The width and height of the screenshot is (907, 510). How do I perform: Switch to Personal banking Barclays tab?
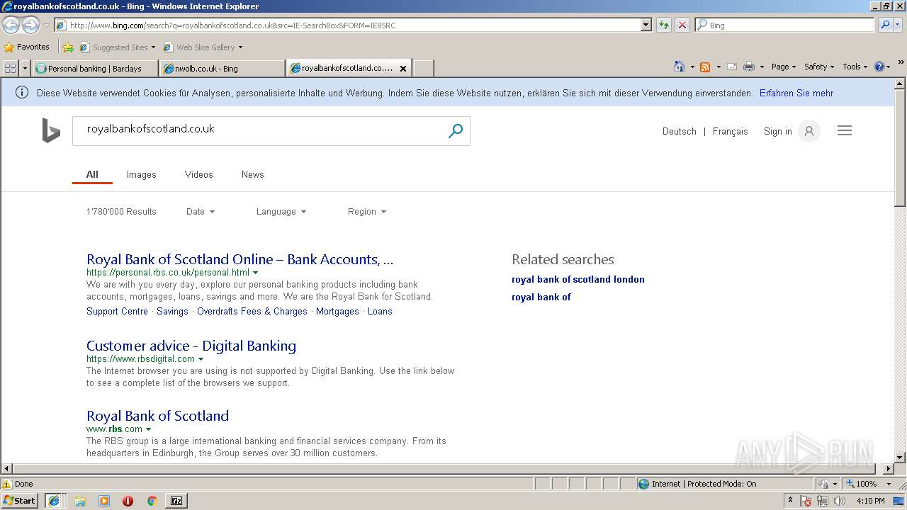(x=94, y=69)
